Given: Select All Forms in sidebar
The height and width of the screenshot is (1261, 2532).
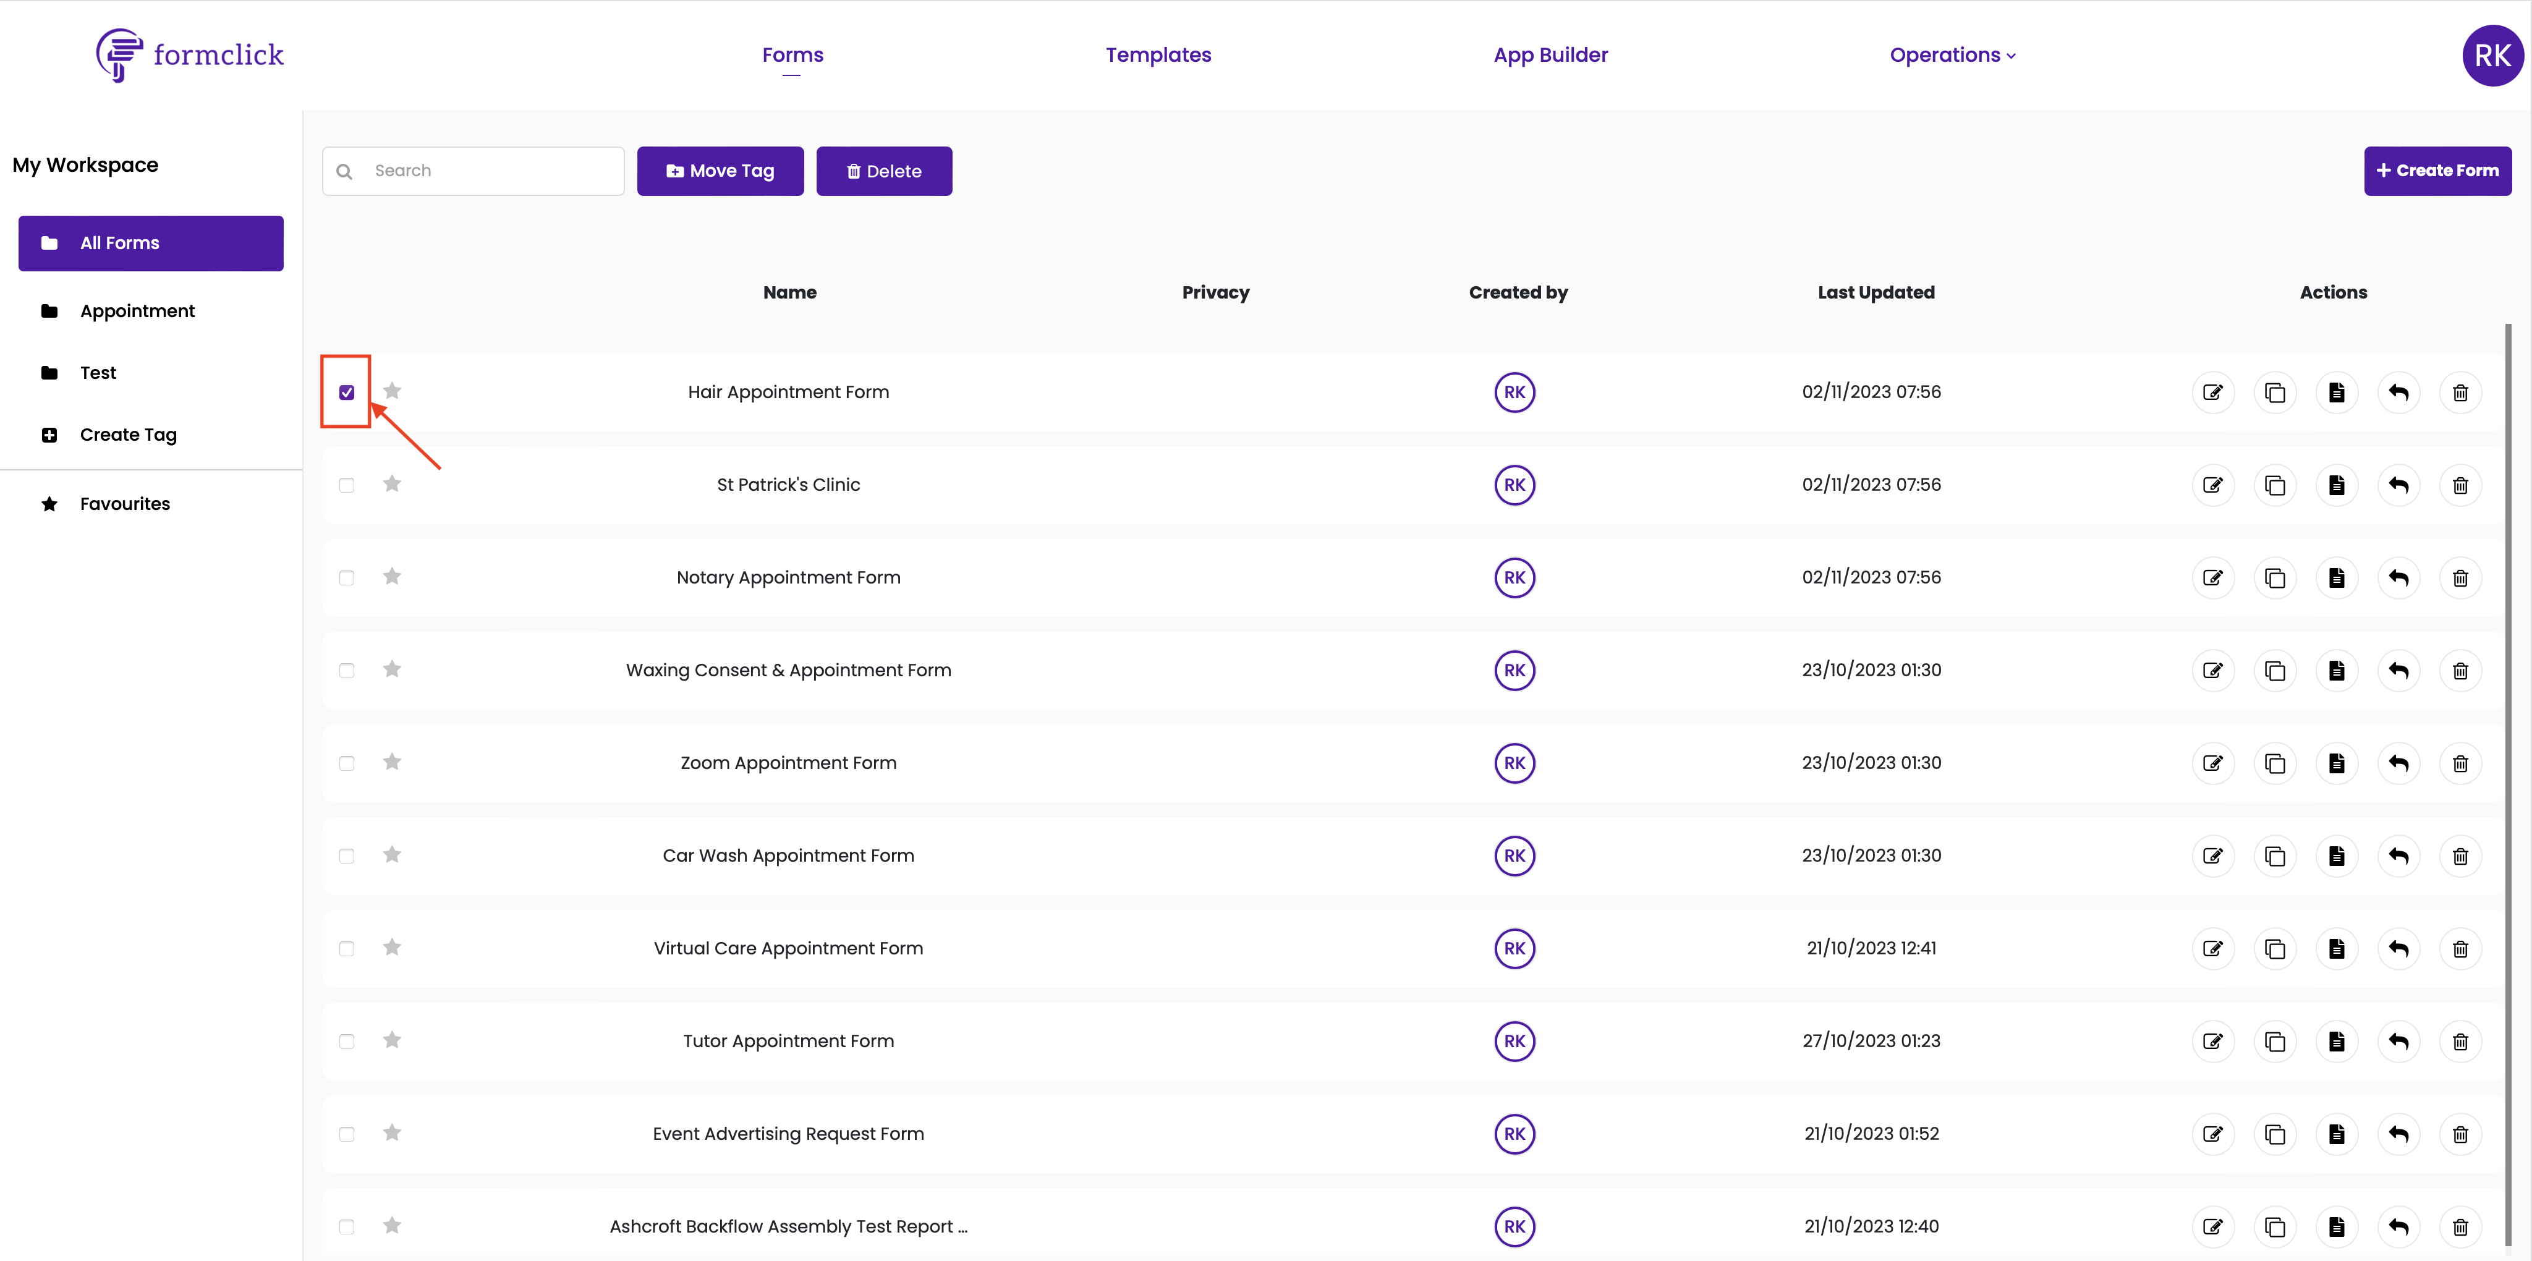Looking at the screenshot, I should 150,243.
